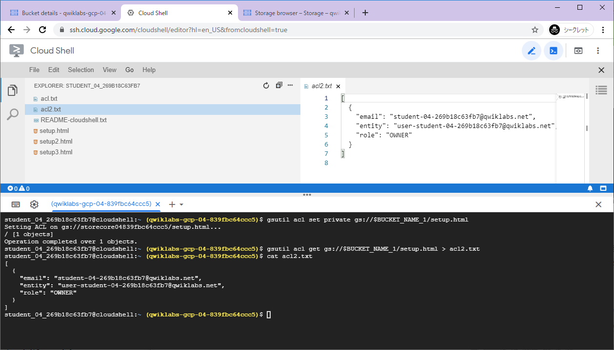Close the acl2.txt editor tab
The width and height of the screenshot is (614, 350).
[x=338, y=86]
